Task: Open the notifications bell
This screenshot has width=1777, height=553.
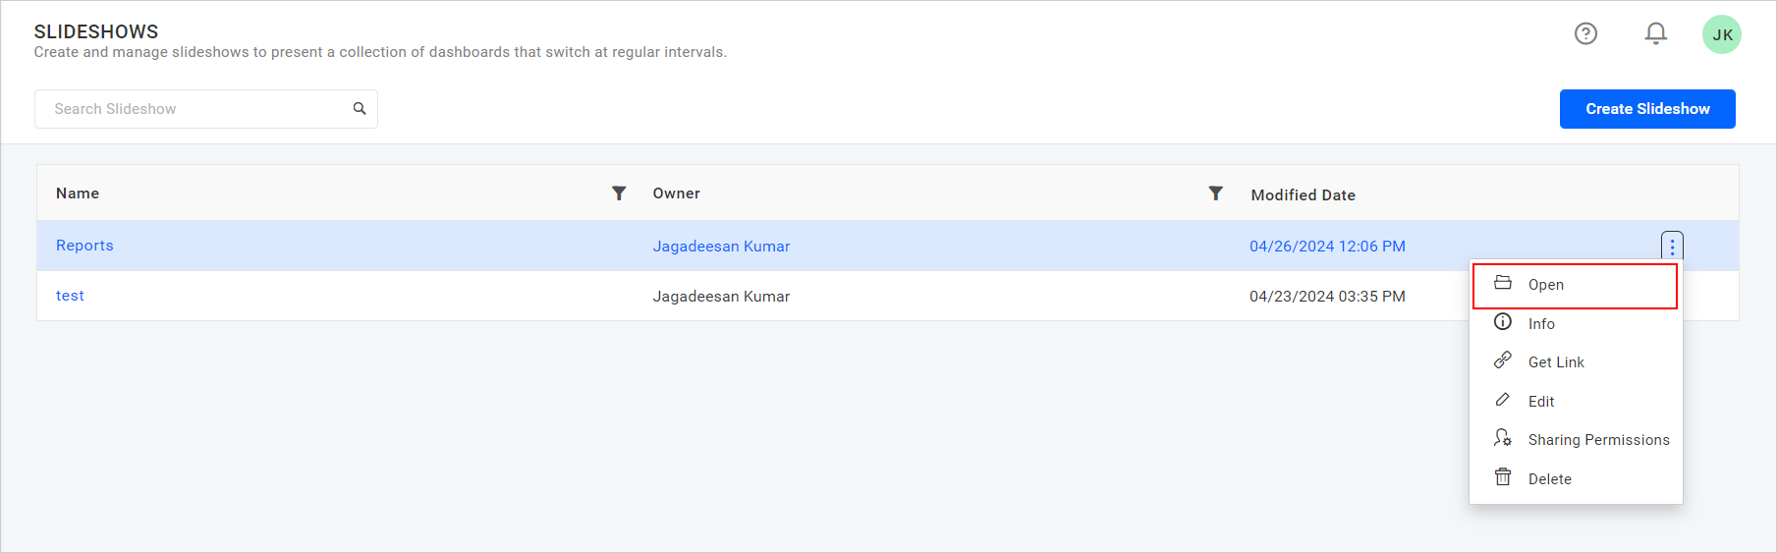Action: point(1655,33)
